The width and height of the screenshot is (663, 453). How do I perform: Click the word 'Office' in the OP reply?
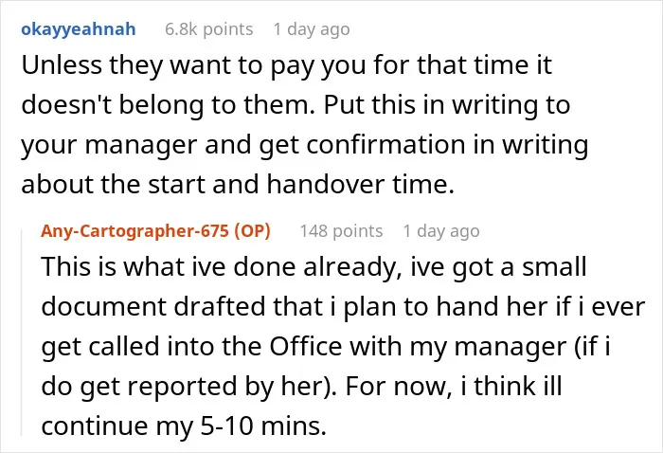tap(306, 347)
